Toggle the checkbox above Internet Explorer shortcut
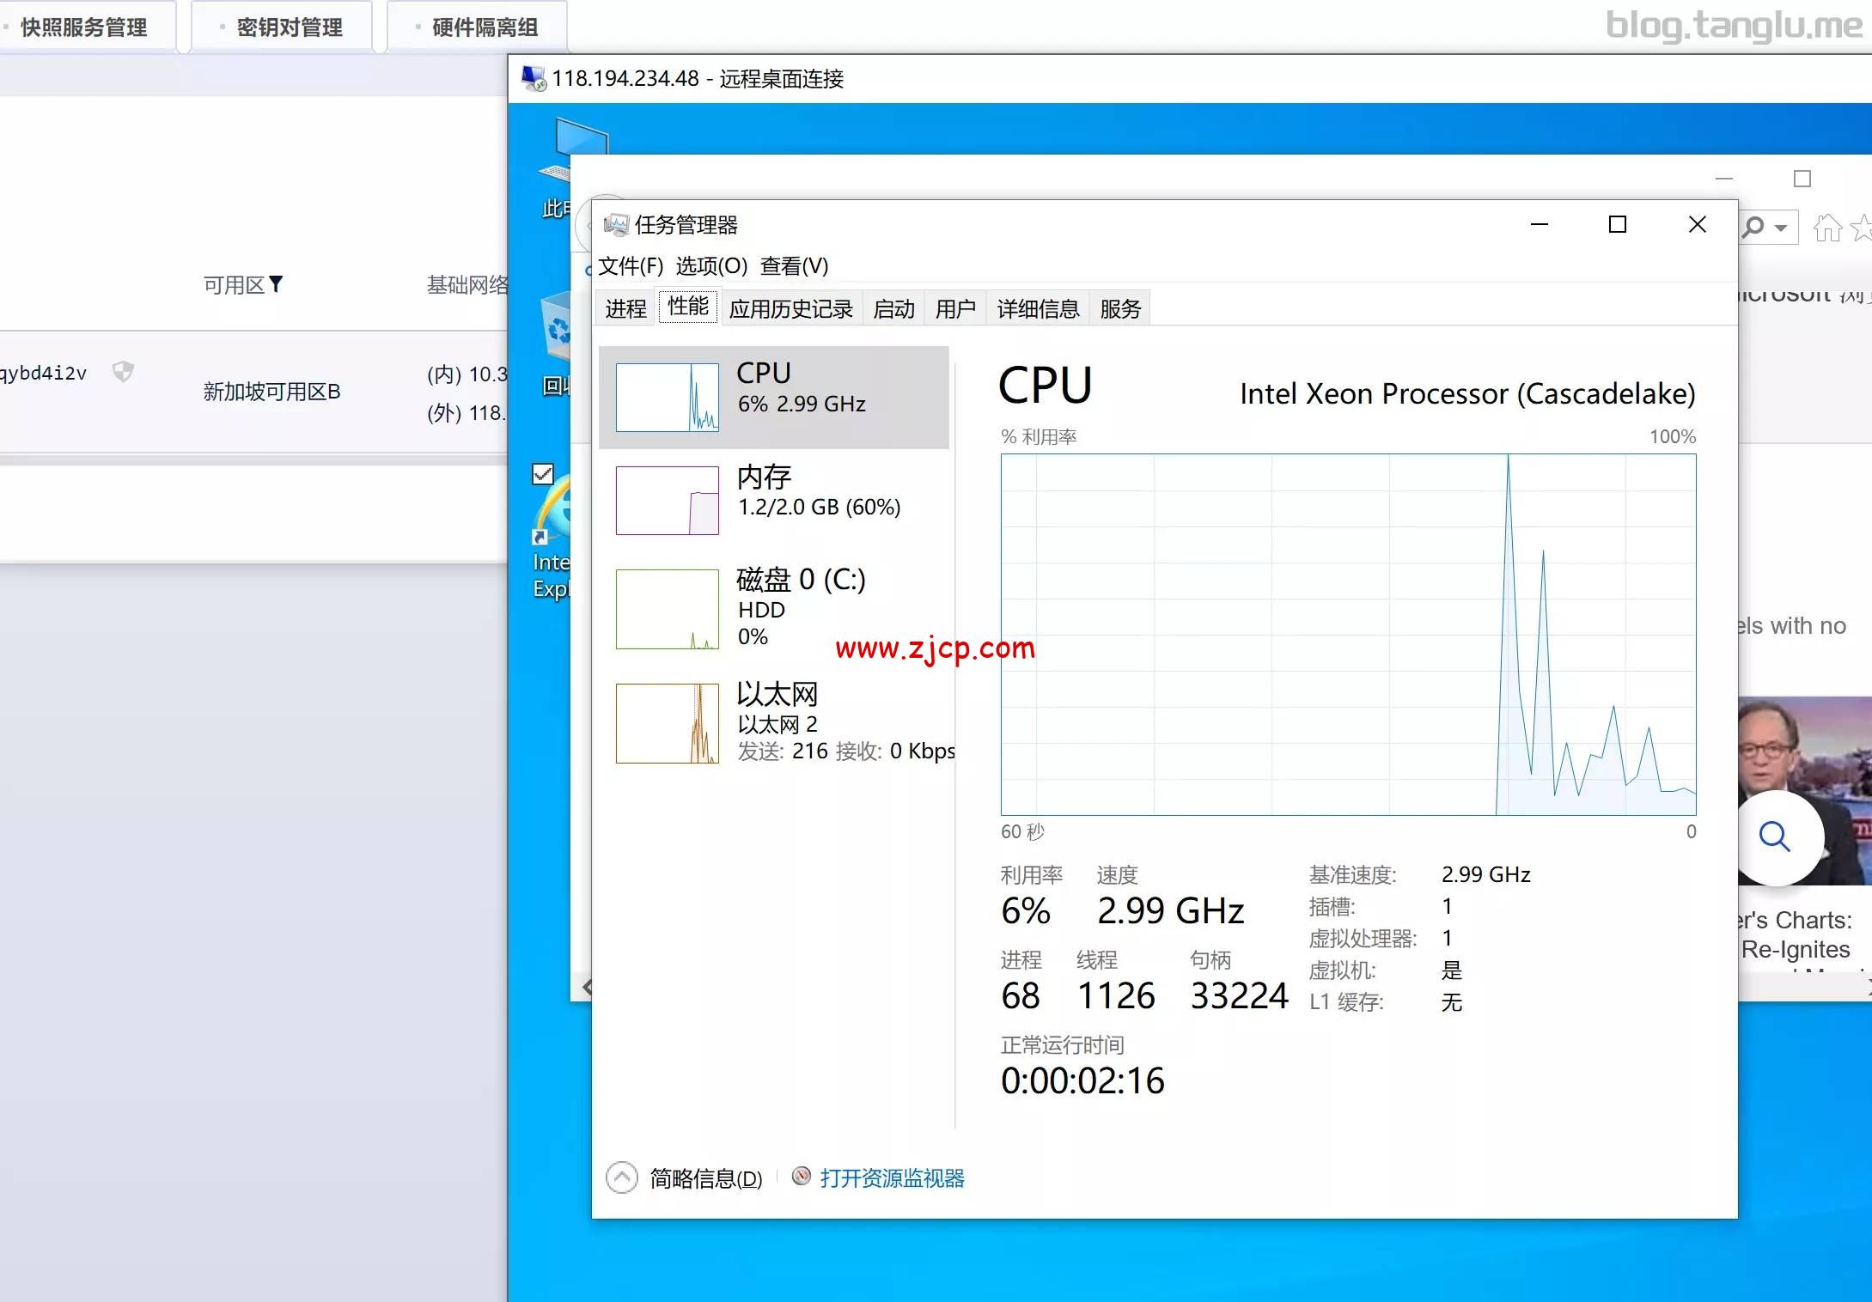Viewport: 1872px width, 1302px height. tap(543, 474)
